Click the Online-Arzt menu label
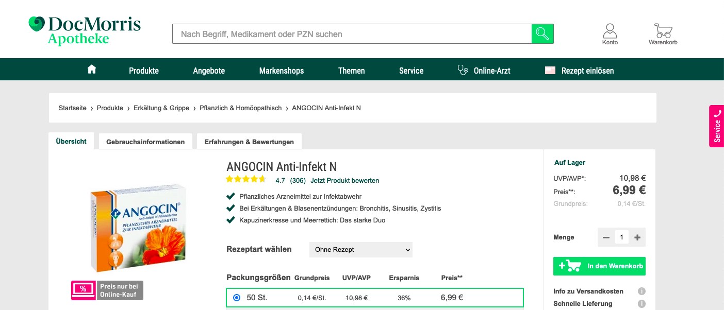 click(x=492, y=71)
